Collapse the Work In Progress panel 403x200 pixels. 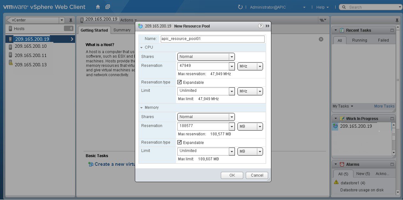point(336,119)
